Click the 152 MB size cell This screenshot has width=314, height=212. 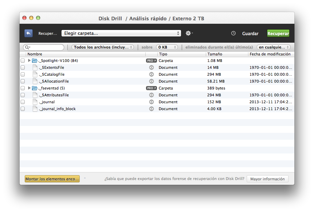point(214,102)
